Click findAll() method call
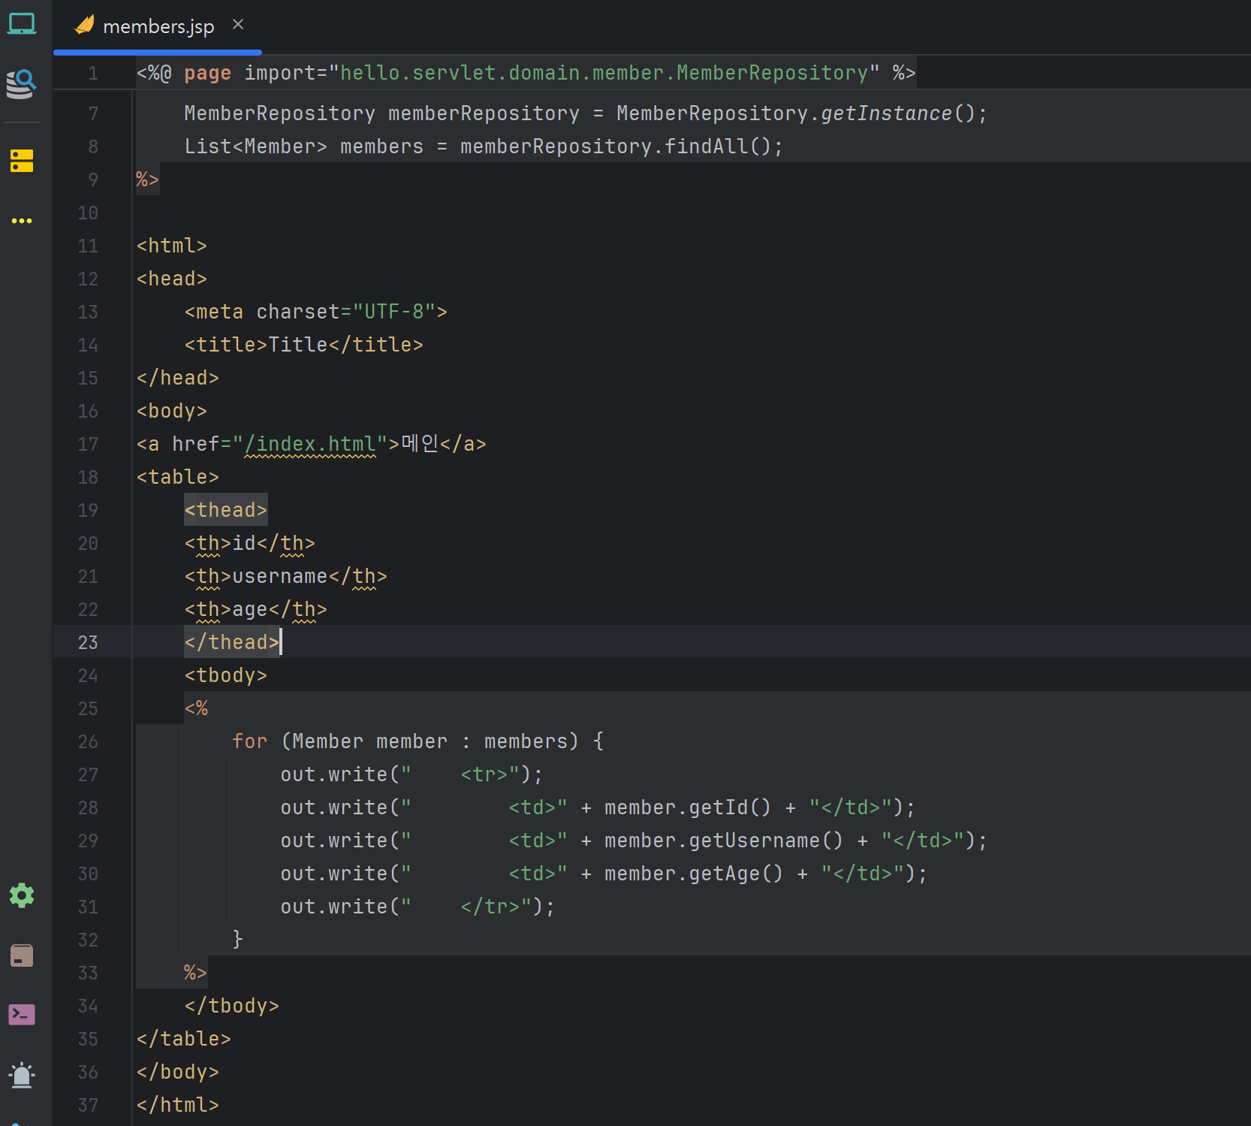The width and height of the screenshot is (1251, 1126). tap(718, 146)
